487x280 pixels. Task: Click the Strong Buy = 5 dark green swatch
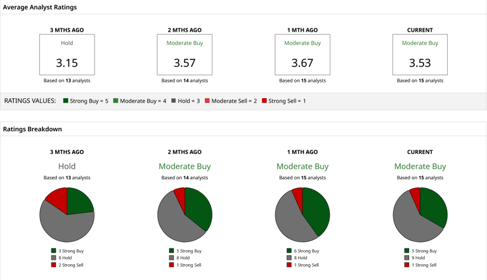tap(65, 101)
